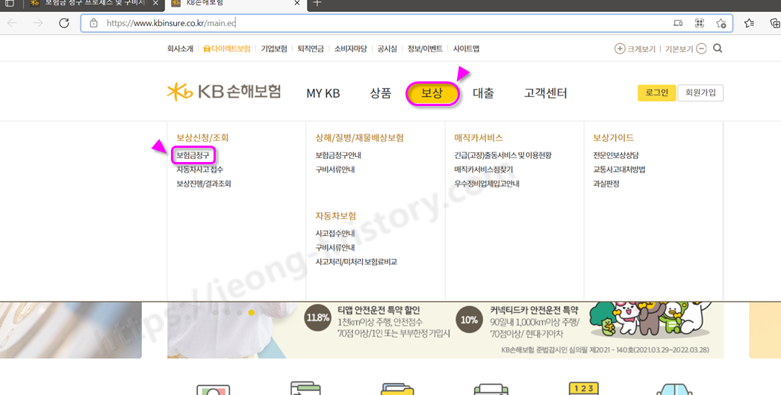Viewport: 781px width, 395px height.
Task: Click the 123 number shortcut icon
Action: tap(583, 388)
